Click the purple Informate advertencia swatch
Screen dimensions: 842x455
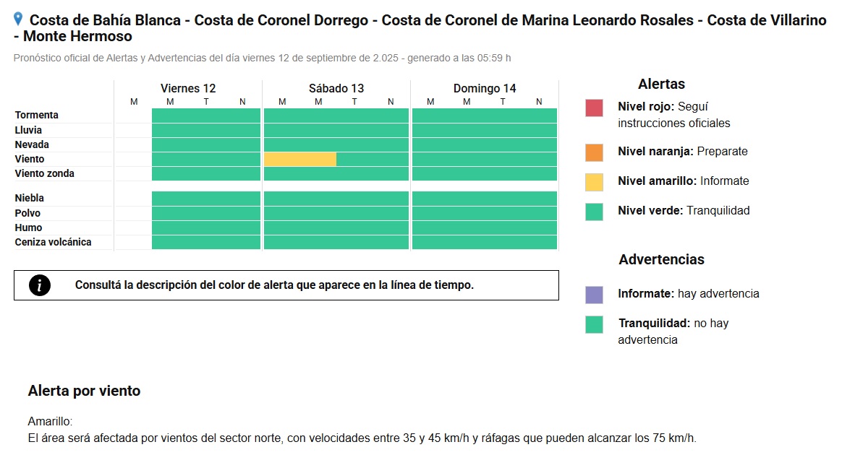click(594, 295)
